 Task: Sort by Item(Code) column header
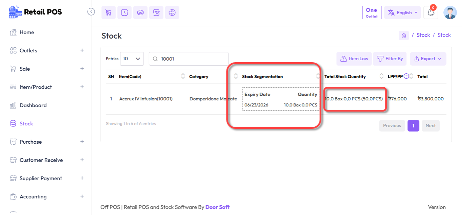(130, 77)
